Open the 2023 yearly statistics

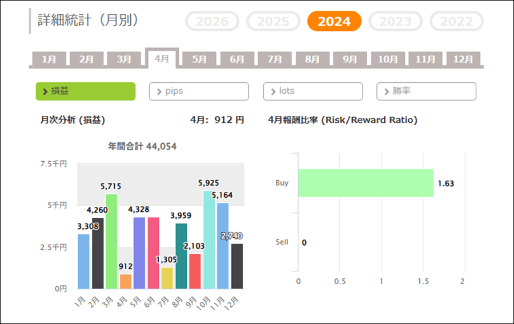pyautogui.click(x=395, y=22)
